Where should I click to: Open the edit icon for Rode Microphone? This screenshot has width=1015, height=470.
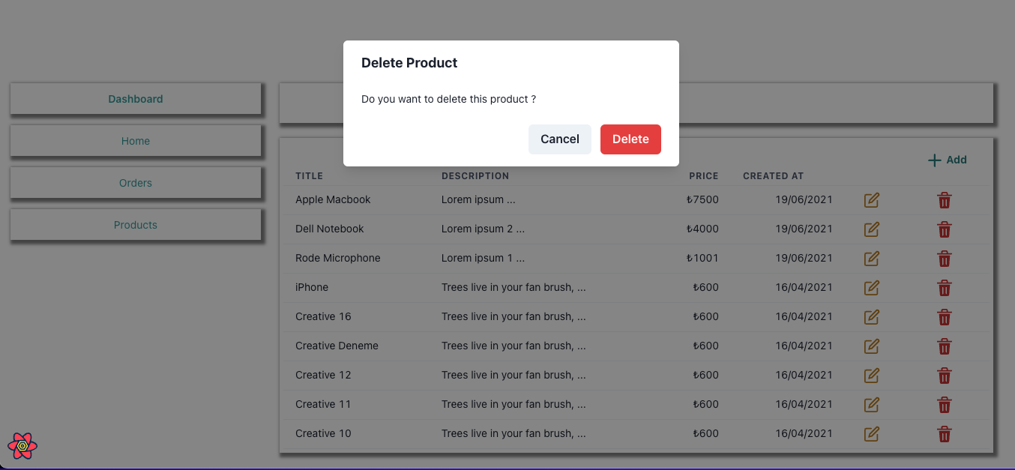(871, 259)
